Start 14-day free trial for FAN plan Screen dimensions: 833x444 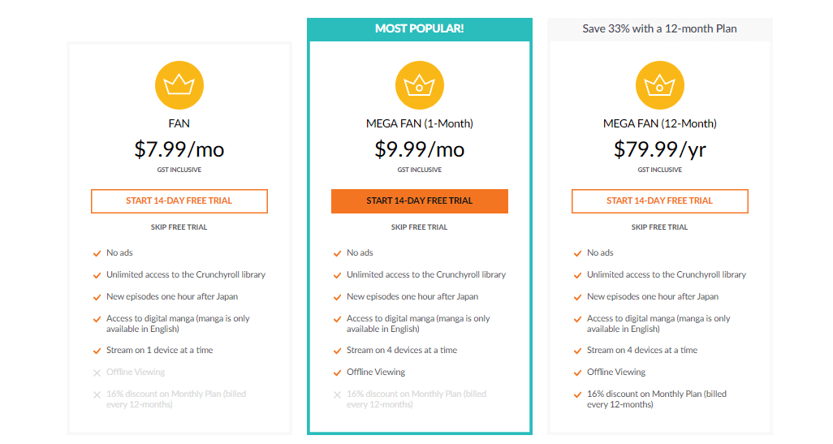(179, 200)
